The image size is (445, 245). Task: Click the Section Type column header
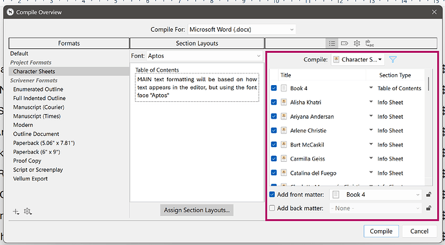(x=395, y=75)
